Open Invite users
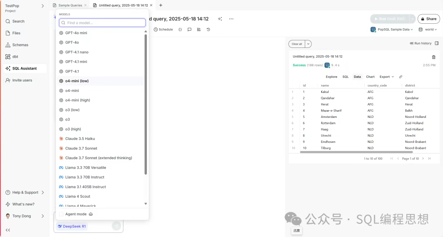The image size is (443, 237). [x=22, y=80]
